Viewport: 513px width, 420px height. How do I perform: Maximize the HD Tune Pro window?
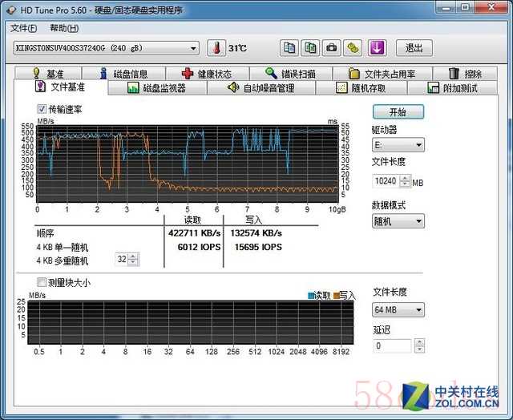465,7
